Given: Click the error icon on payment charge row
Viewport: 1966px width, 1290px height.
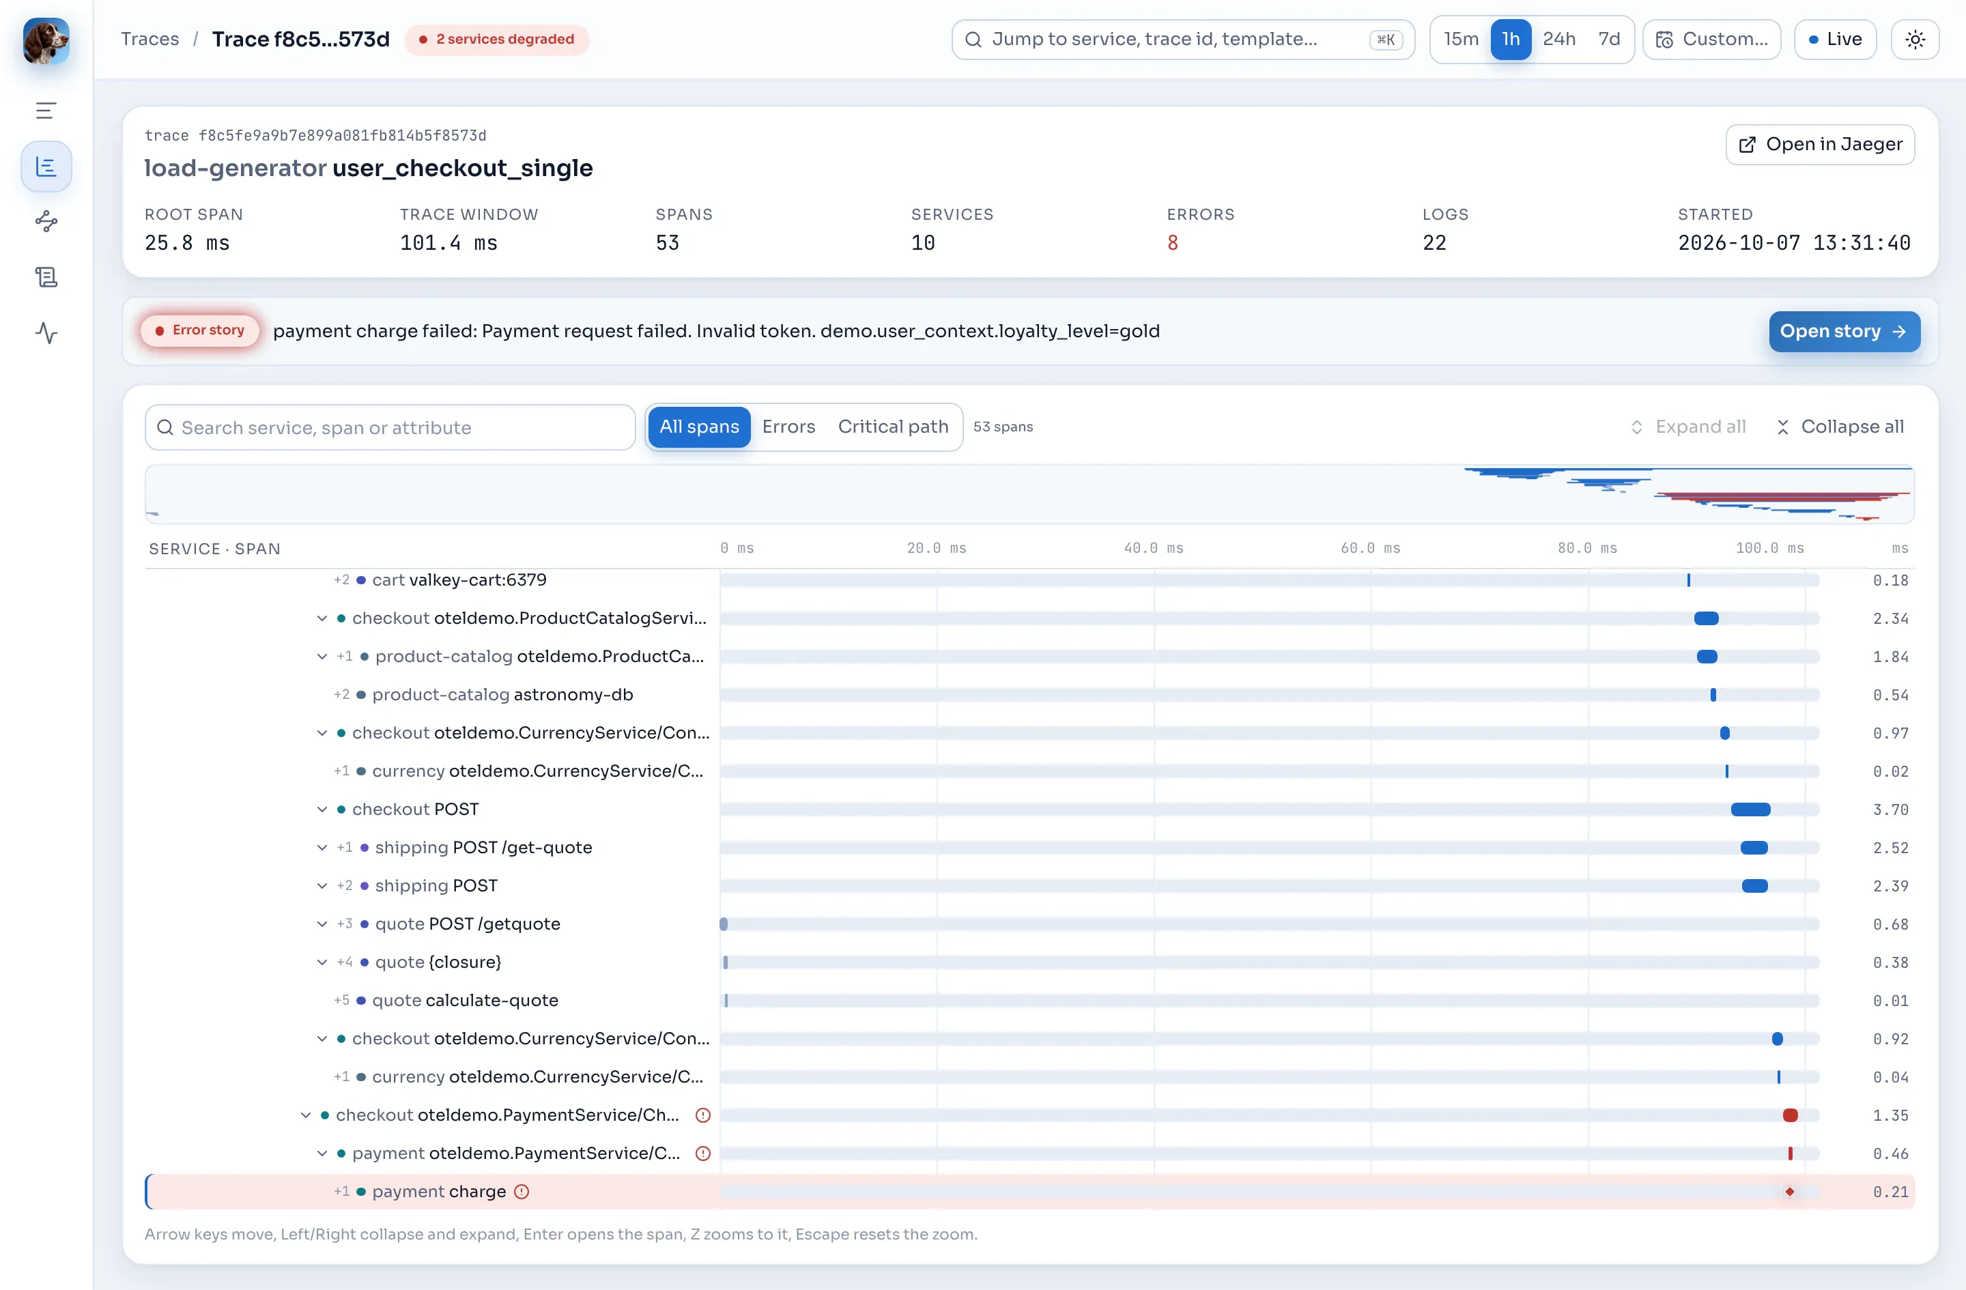Looking at the screenshot, I should [x=522, y=1192].
